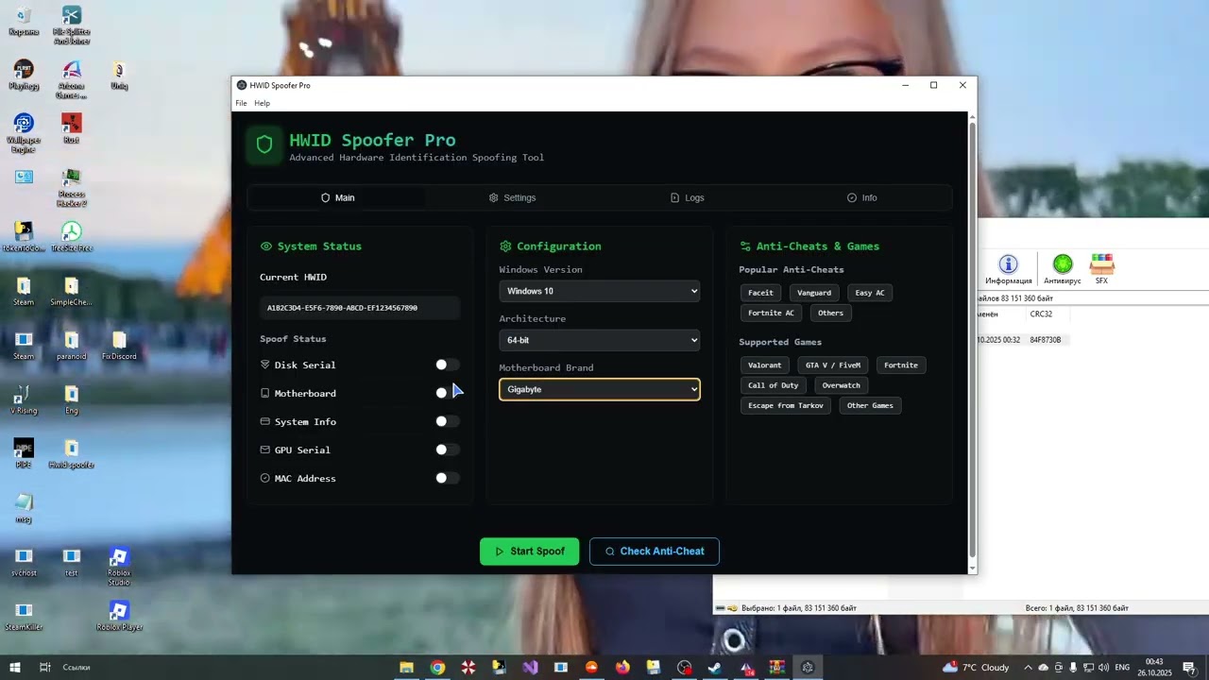The image size is (1209, 680).
Task: Open Roblox Studio desktop shortcut
Action: click(119, 567)
